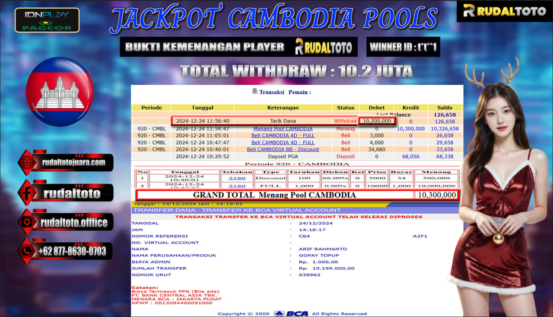553x317 pixels.
Task: Click the RUDALTOTO logo in the banner strip
Action: (324, 46)
